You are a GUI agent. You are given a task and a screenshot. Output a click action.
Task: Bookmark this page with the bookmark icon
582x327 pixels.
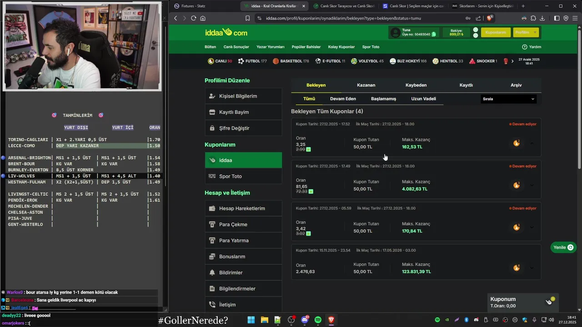point(247,18)
